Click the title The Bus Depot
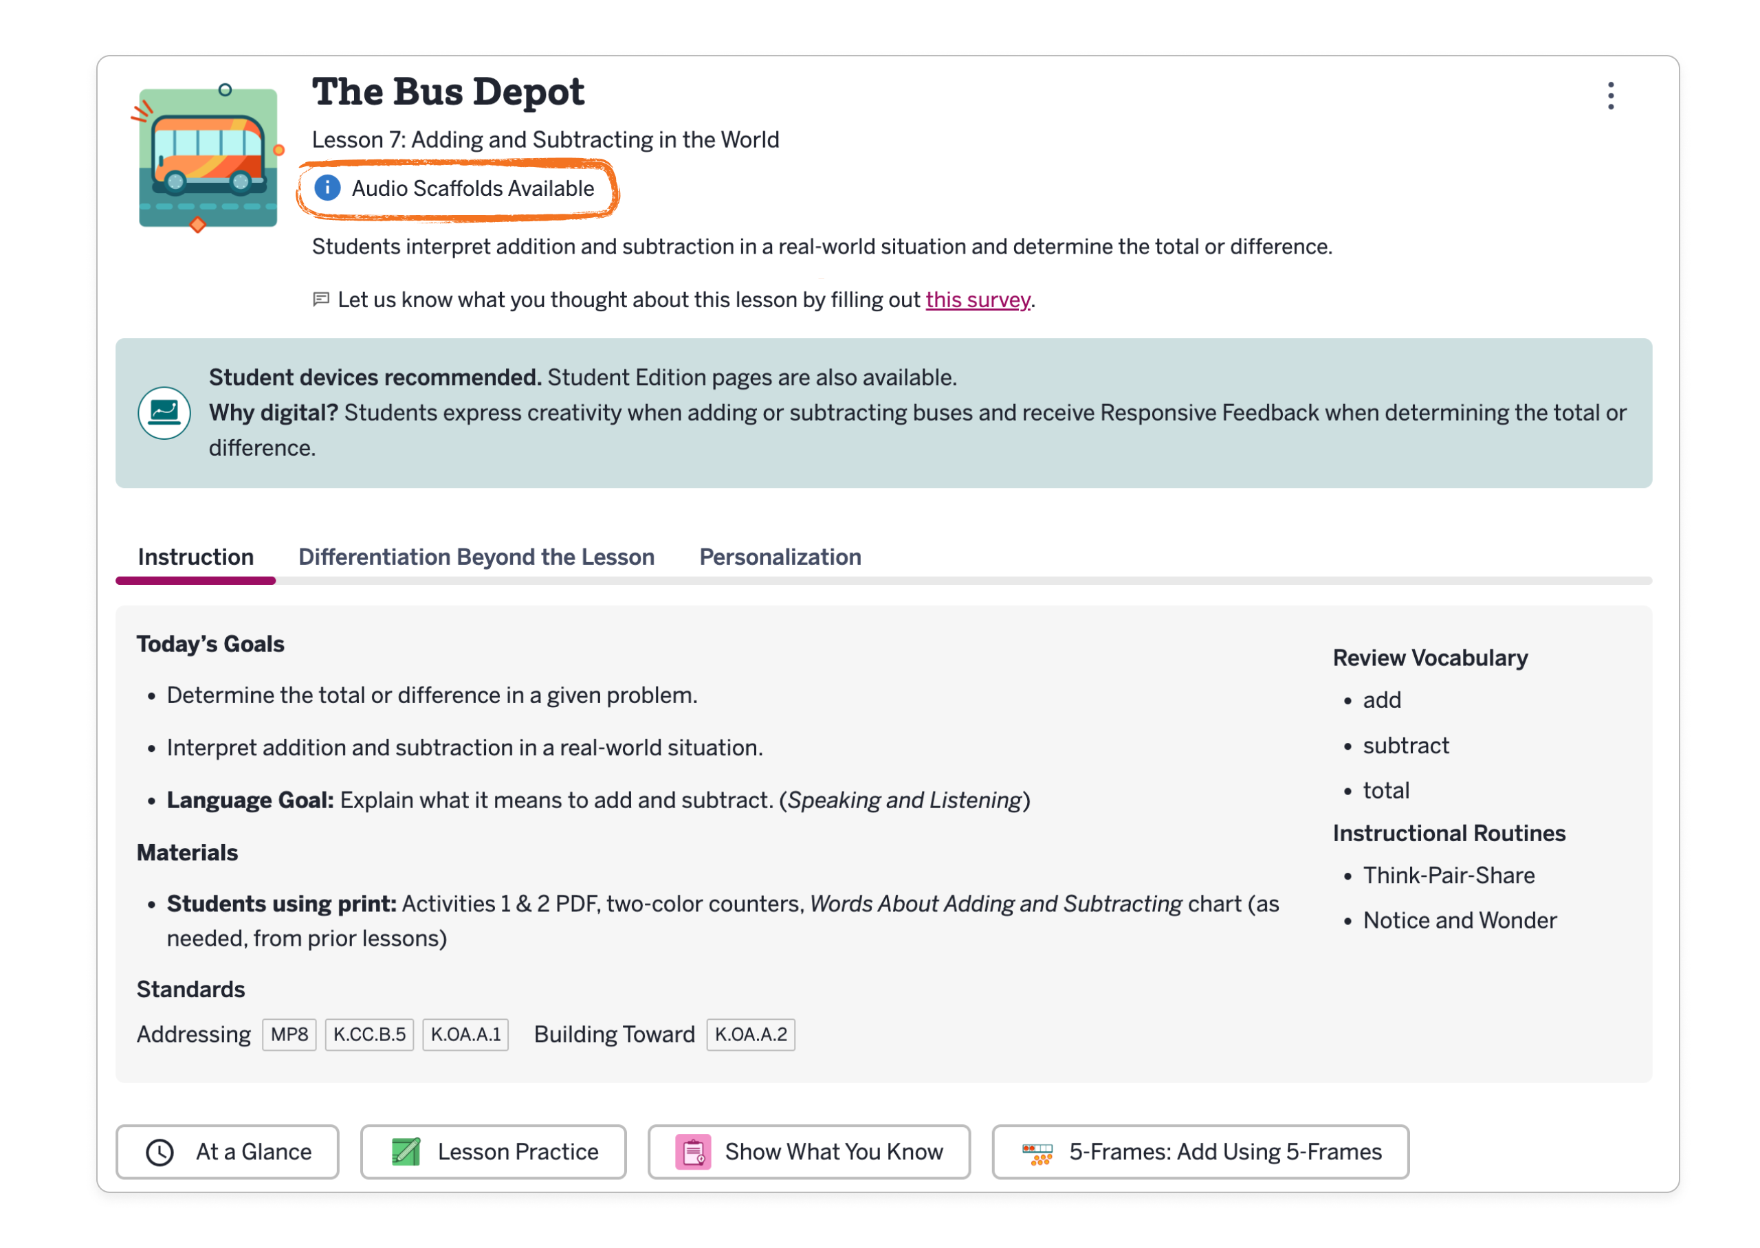The height and width of the screenshot is (1248, 1760). [x=448, y=91]
